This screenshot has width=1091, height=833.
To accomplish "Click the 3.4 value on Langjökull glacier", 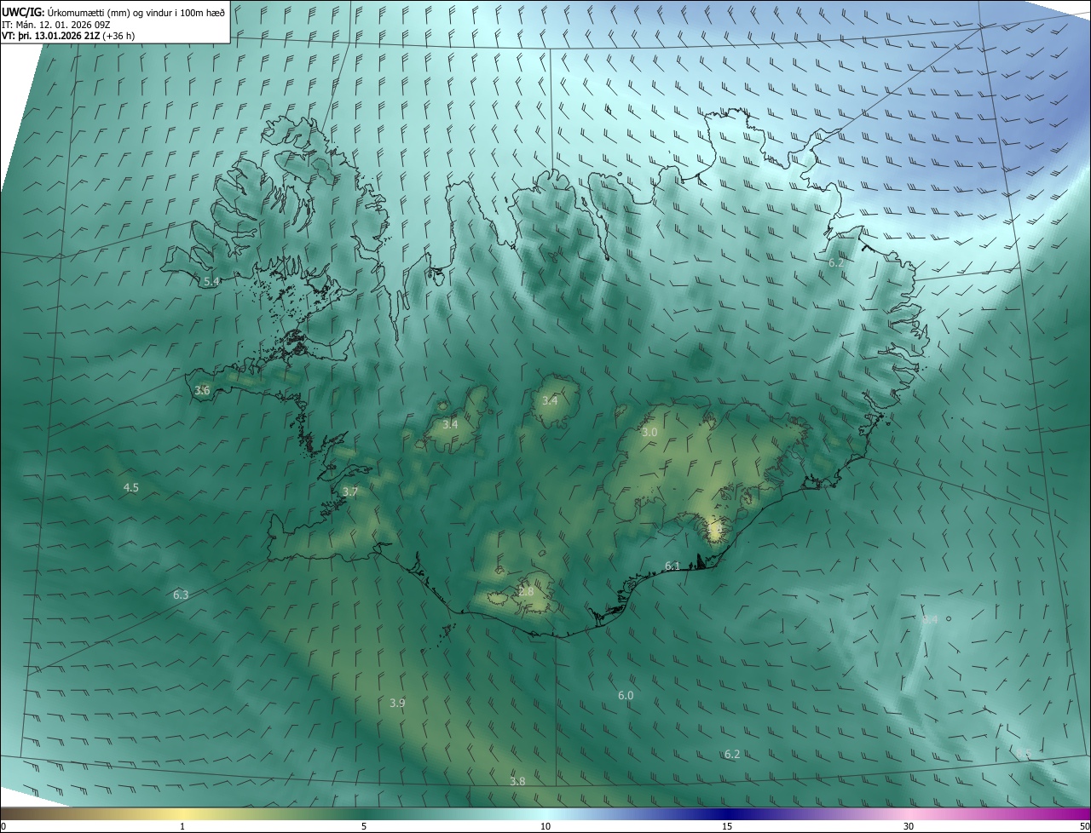I will click(x=450, y=423).
